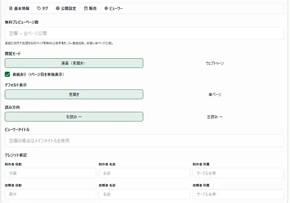Click the タグ tag icon
The width and height of the screenshot is (290, 203).
click(39, 9)
